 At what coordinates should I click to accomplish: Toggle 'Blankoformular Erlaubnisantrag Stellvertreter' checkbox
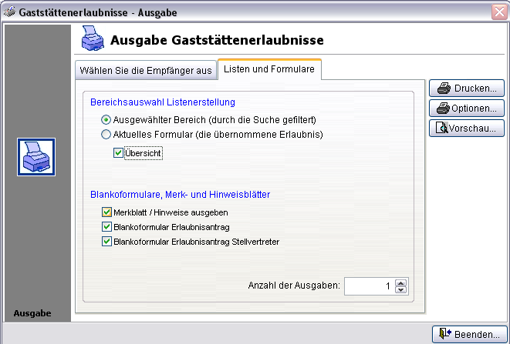(106, 242)
